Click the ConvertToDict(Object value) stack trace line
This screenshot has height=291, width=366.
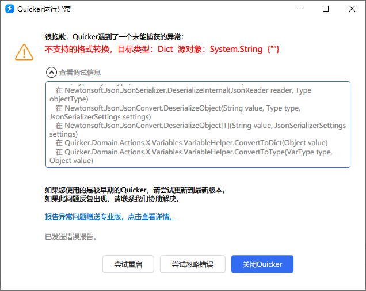point(192,143)
